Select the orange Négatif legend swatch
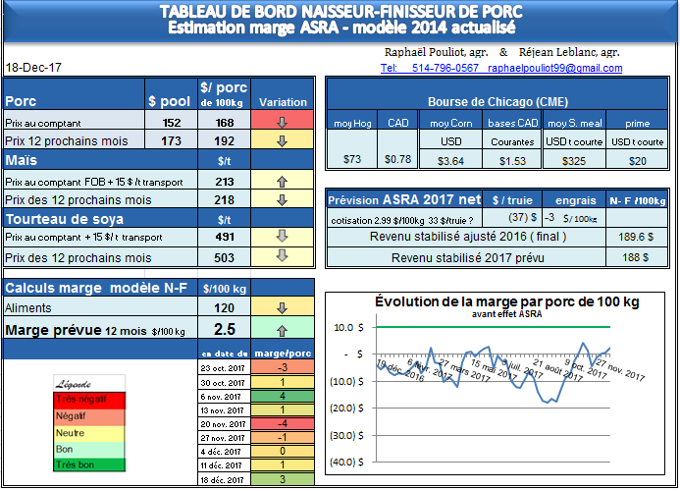 click(86, 416)
